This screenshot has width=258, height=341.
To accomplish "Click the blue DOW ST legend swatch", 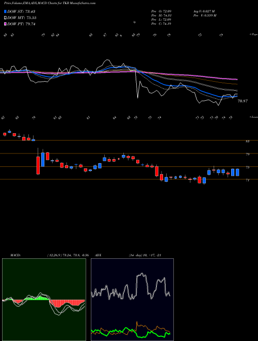I will (x=5, y=11).
